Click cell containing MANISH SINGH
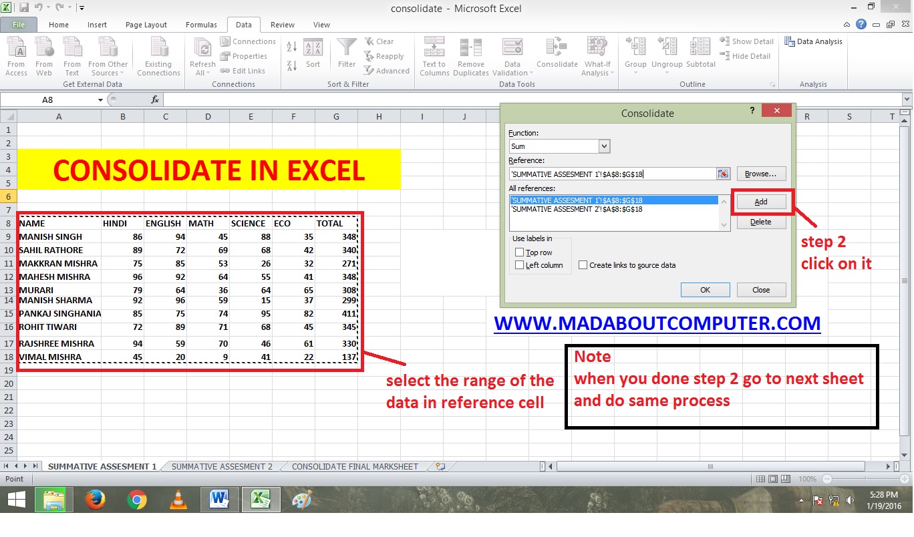914x537 pixels. point(59,236)
